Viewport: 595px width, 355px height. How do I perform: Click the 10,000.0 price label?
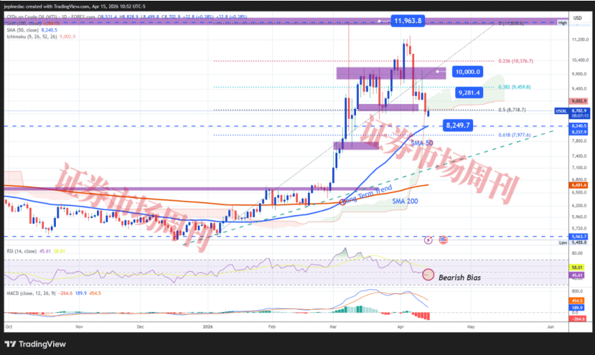[467, 72]
